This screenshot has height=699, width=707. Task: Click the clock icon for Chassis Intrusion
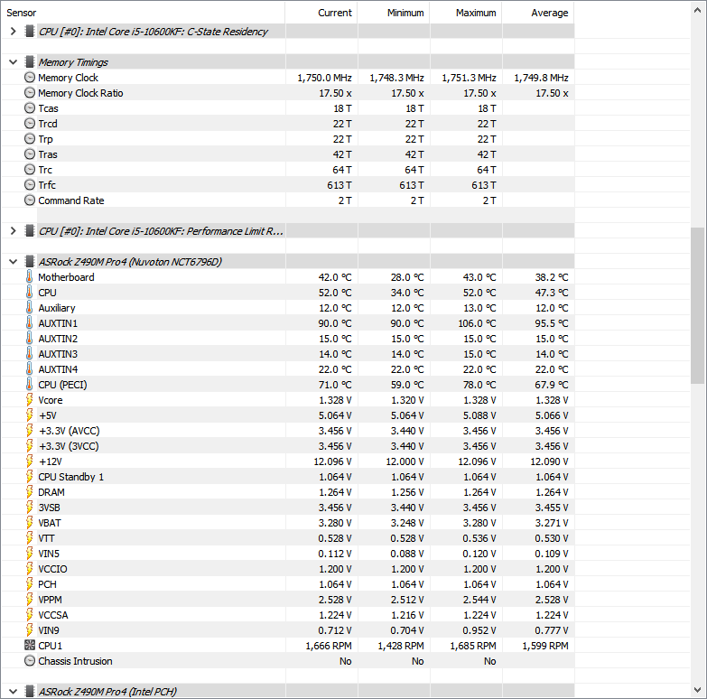coord(30,661)
